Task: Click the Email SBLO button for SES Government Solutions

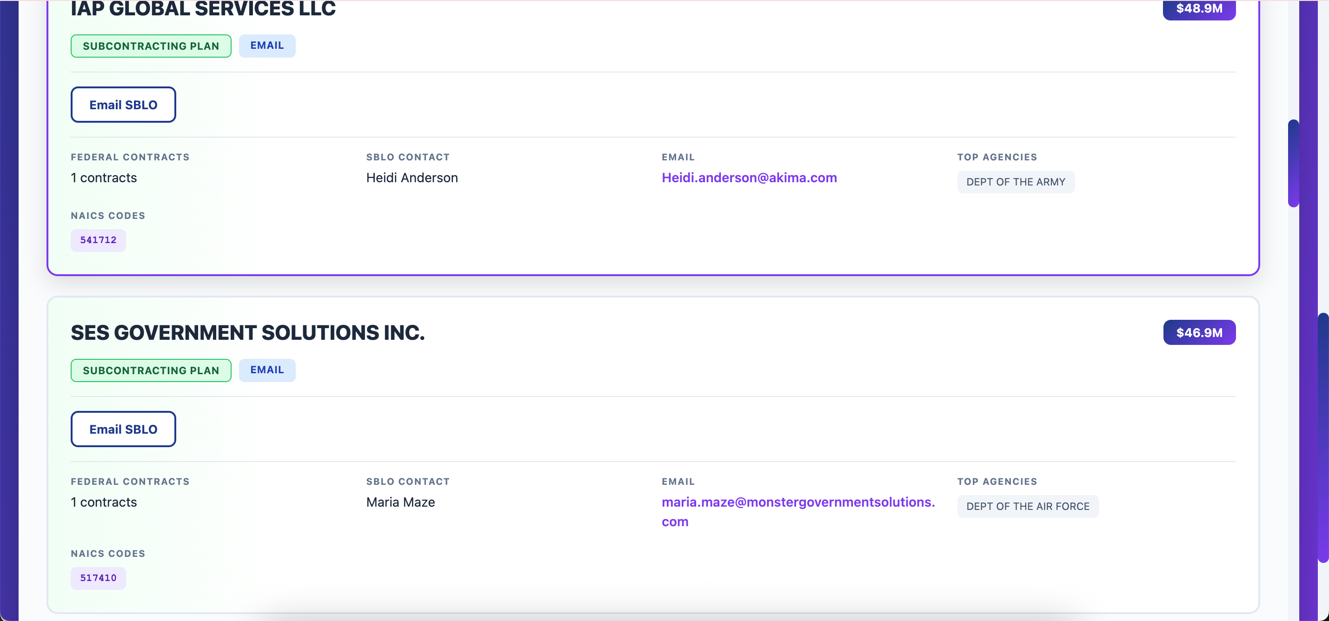Action: [x=123, y=429]
